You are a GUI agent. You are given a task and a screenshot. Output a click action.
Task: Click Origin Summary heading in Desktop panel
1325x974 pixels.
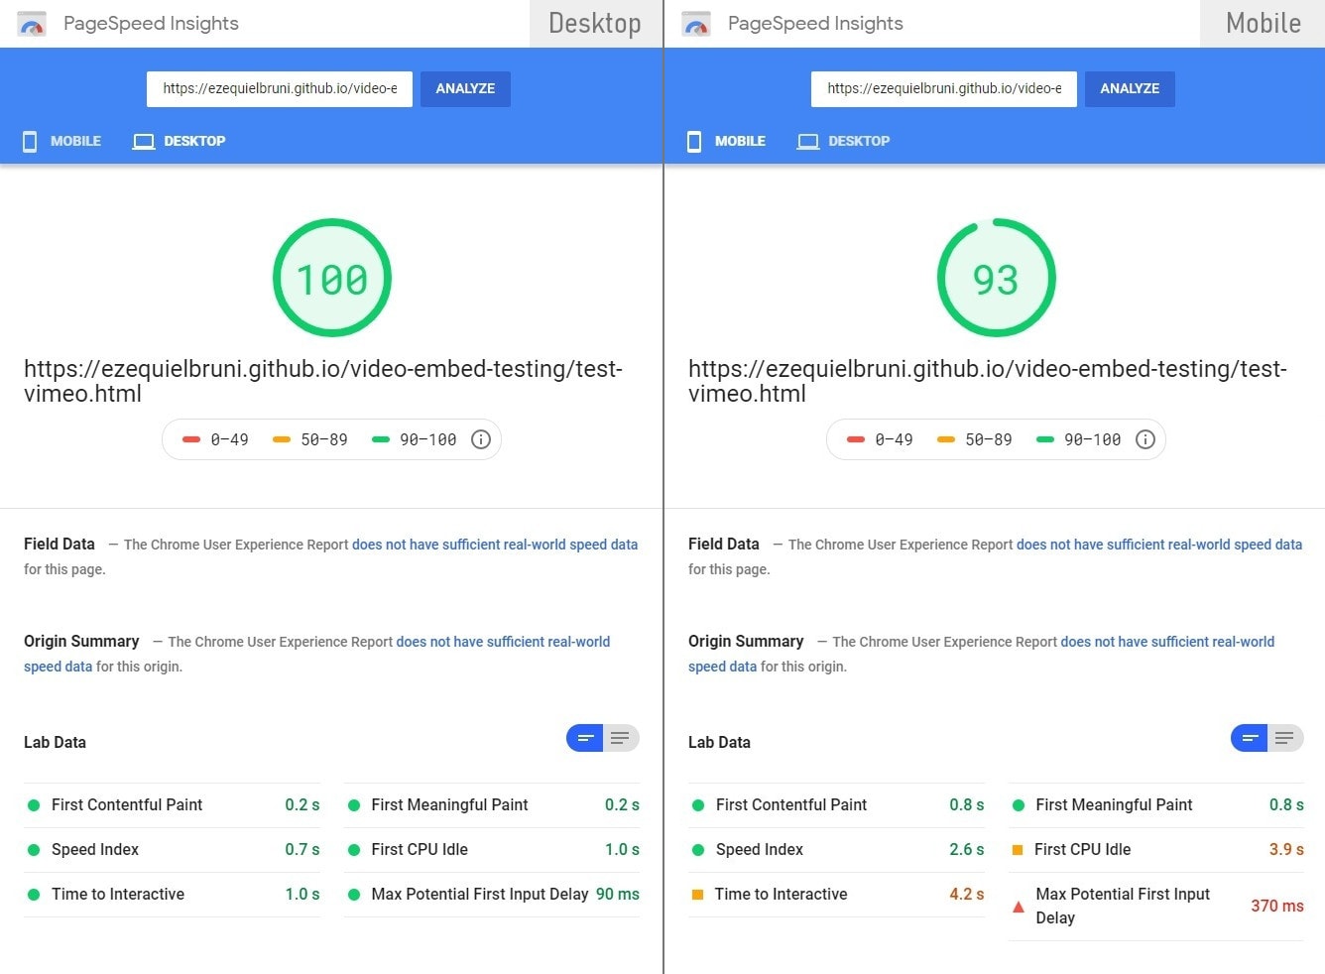coord(81,642)
